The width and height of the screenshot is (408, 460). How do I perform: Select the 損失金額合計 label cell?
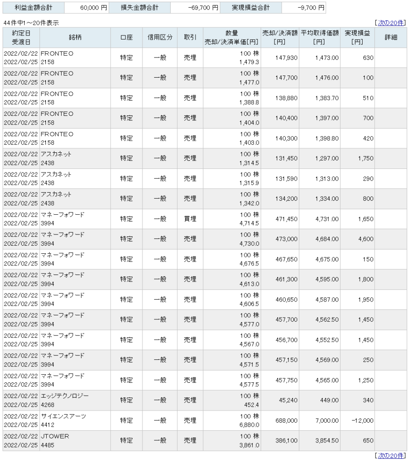click(140, 8)
